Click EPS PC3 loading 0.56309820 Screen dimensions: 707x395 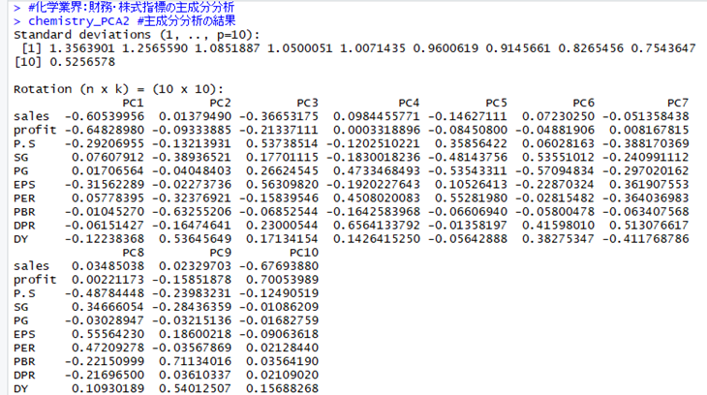282,185
